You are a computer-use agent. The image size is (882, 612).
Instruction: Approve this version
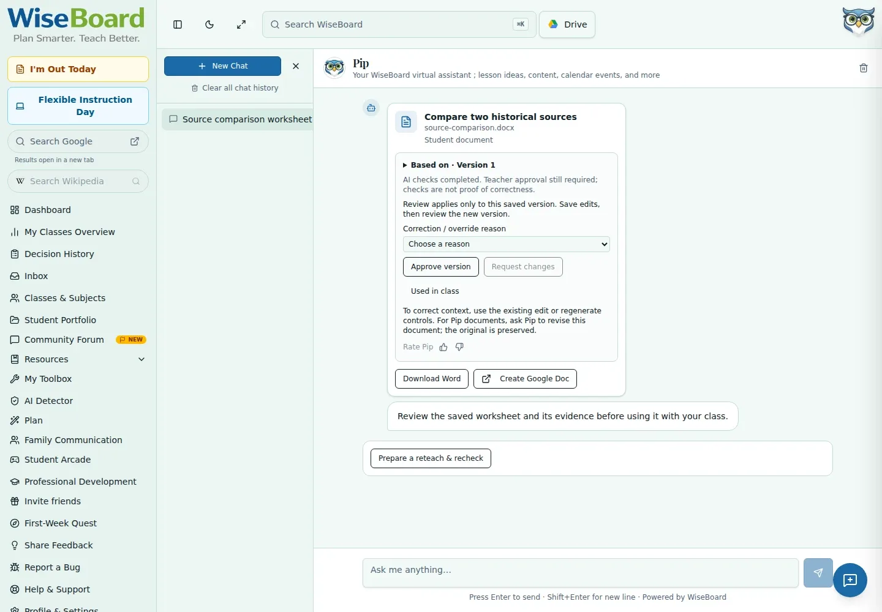[x=441, y=267]
